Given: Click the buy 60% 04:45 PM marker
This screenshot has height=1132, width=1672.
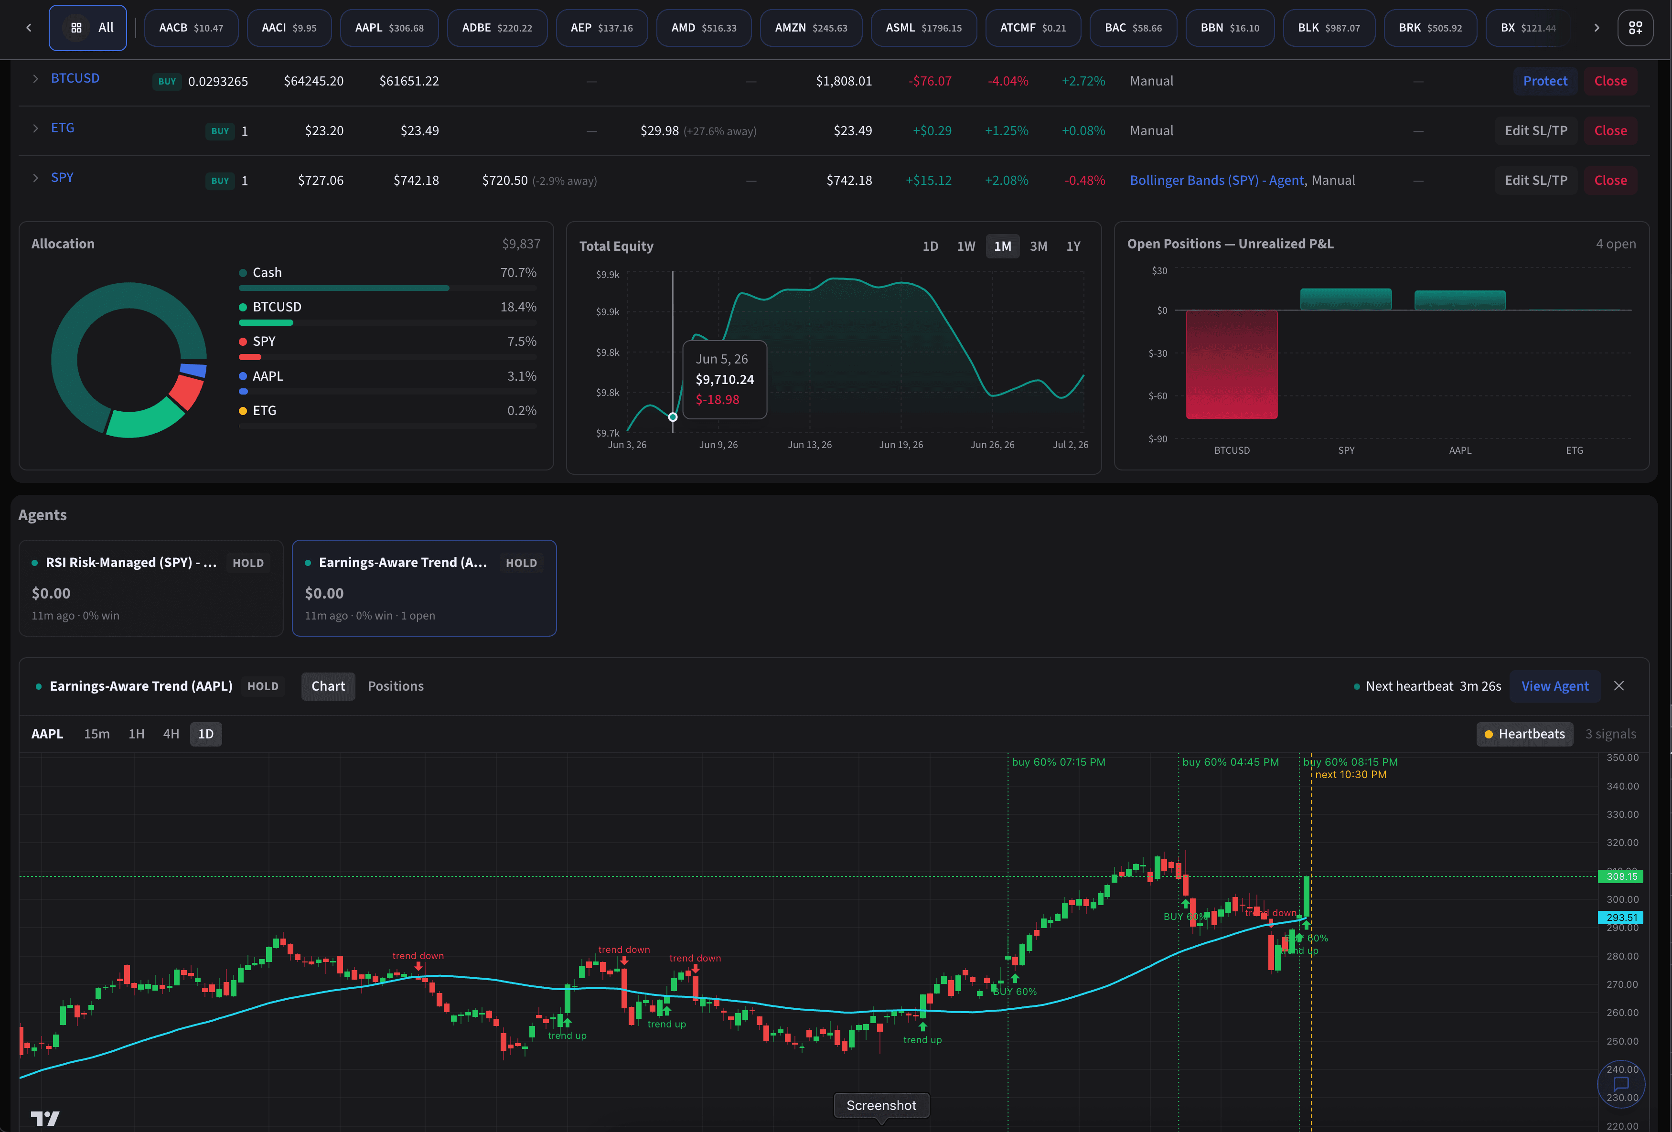Looking at the screenshot, I should 1230,762.
